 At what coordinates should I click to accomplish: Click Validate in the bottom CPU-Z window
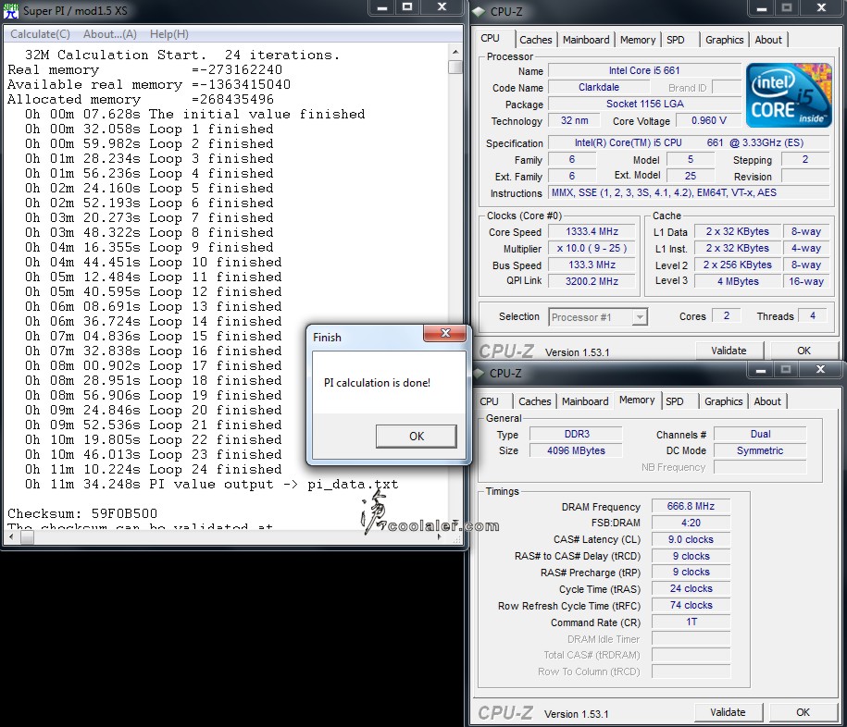pos(728,712)
